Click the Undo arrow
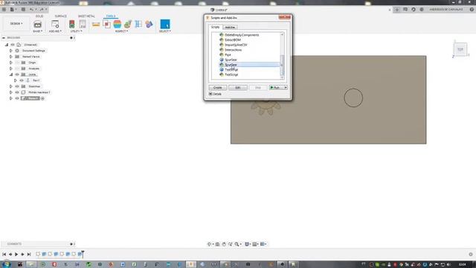 31,10
